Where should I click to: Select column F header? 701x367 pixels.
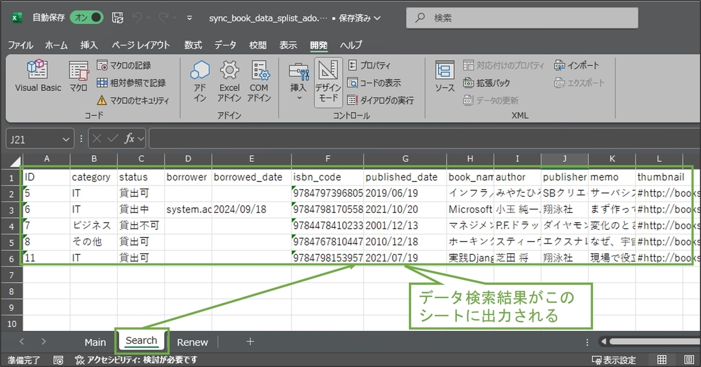[327, 159]
